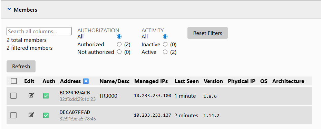Click the Reset Filters button
This screenshot has width=321, height=129.
(x=207, y=33)
